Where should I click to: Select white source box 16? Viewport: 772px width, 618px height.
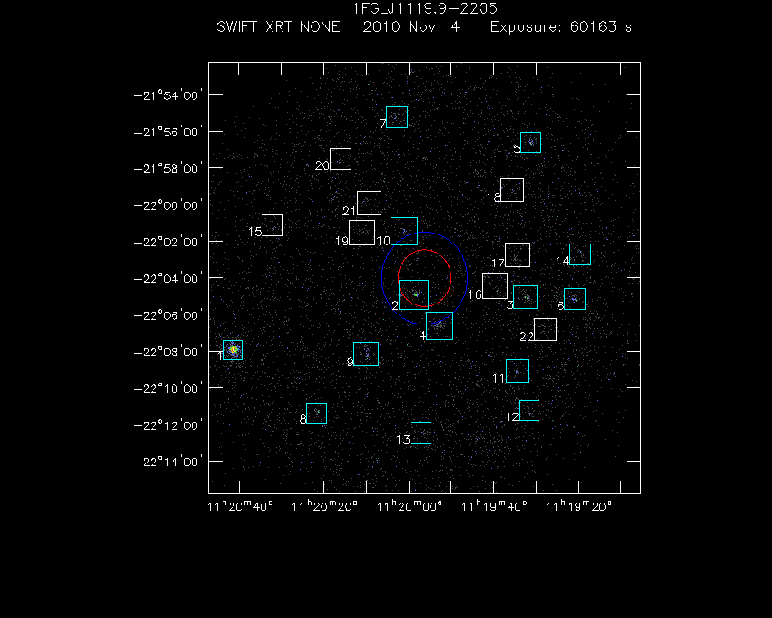(x=495, y=286)
